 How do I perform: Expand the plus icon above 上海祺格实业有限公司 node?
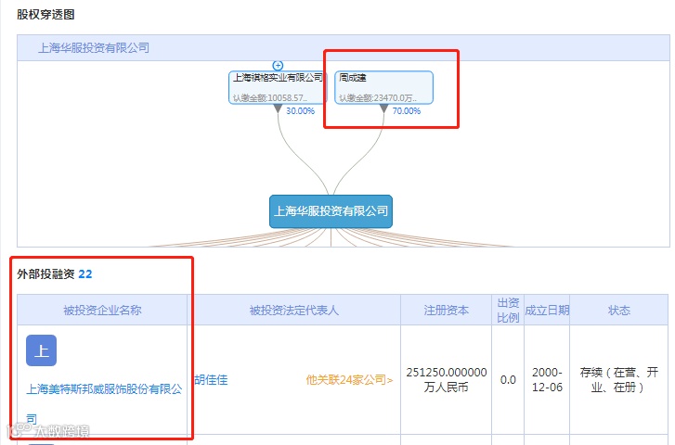point(278,65)
